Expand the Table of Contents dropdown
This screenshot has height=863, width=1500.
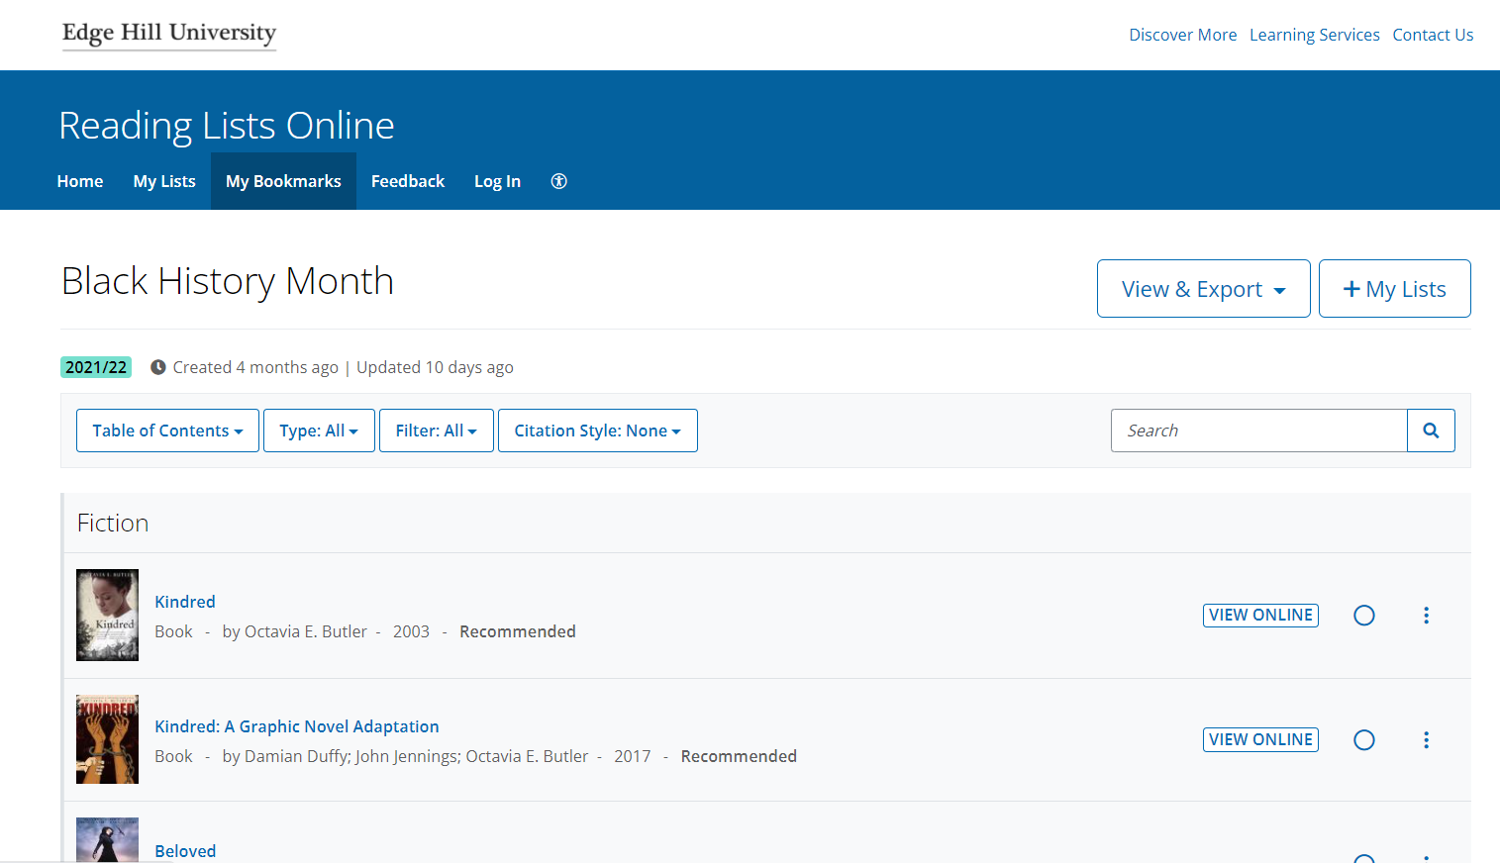tap(167, 431)
